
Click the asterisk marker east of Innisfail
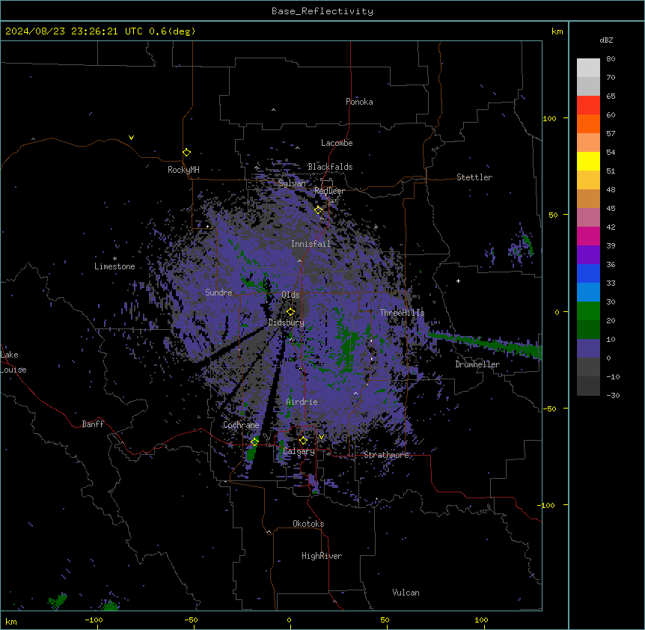point(376,227)
